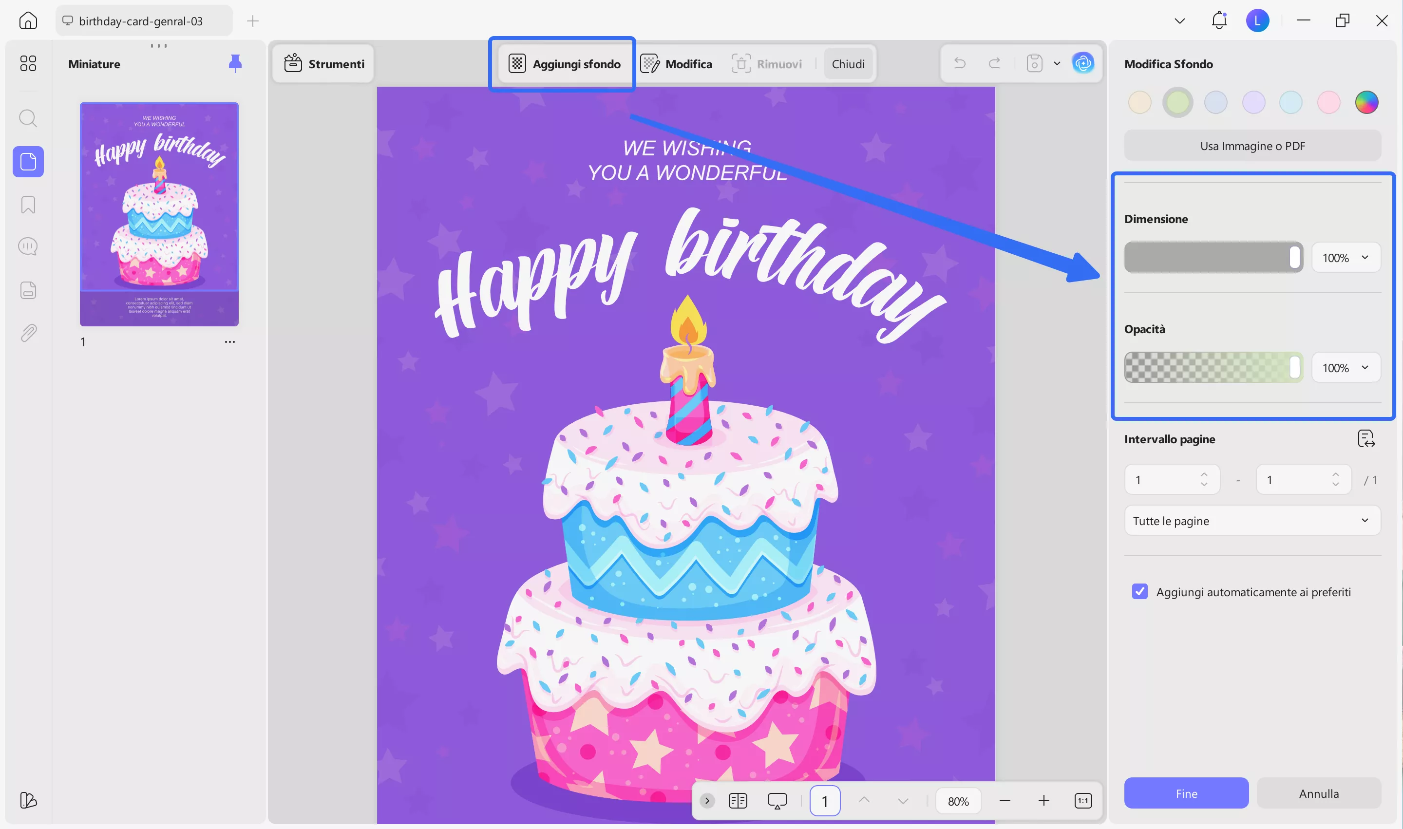Click the Undo icon in the toolbar
1403x829 pixels.
point(960,63)
